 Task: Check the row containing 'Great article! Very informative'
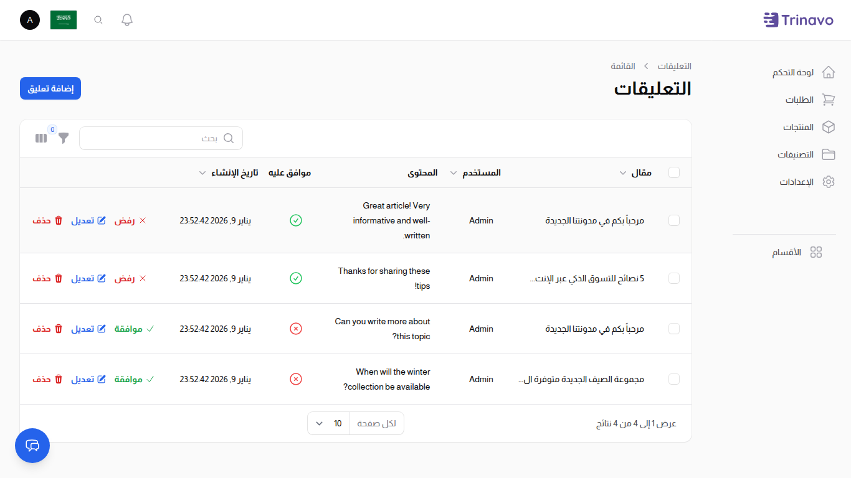[674, 220]
